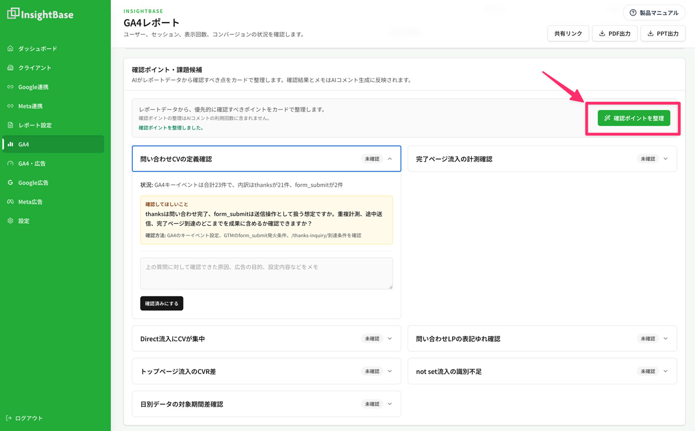Click the magic wand icon on 確認ポイントを整理
The width and height of the screenshot is (695, 431).
pos(607,118)
